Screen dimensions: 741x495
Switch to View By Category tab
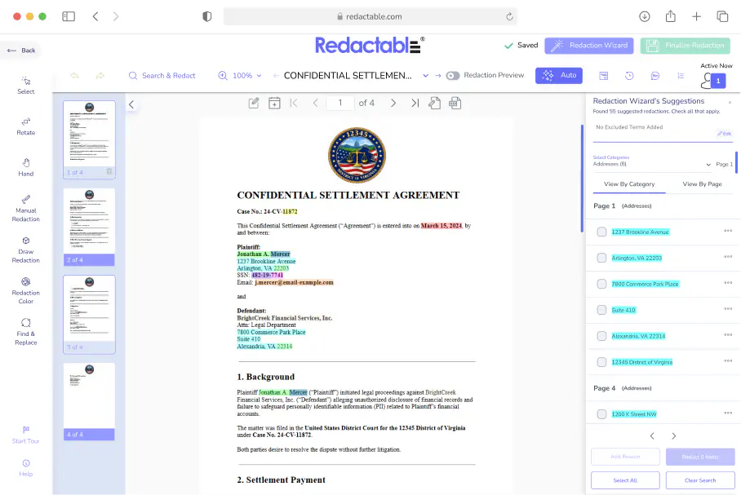pyautogui.click(x=629, y=184)
